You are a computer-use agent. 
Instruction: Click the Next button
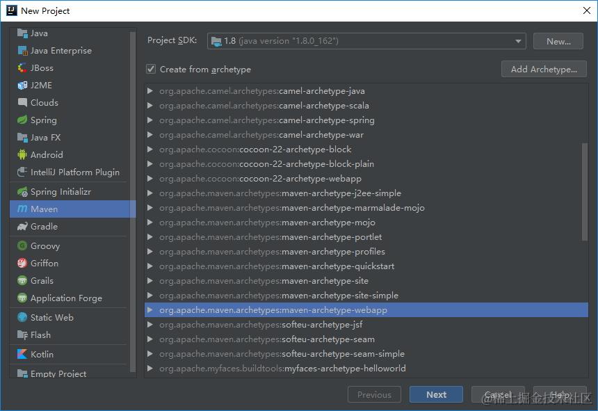436,394
